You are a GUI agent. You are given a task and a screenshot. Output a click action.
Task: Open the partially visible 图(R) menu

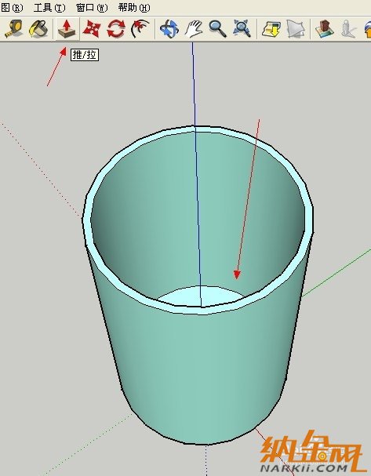(12, 7)
